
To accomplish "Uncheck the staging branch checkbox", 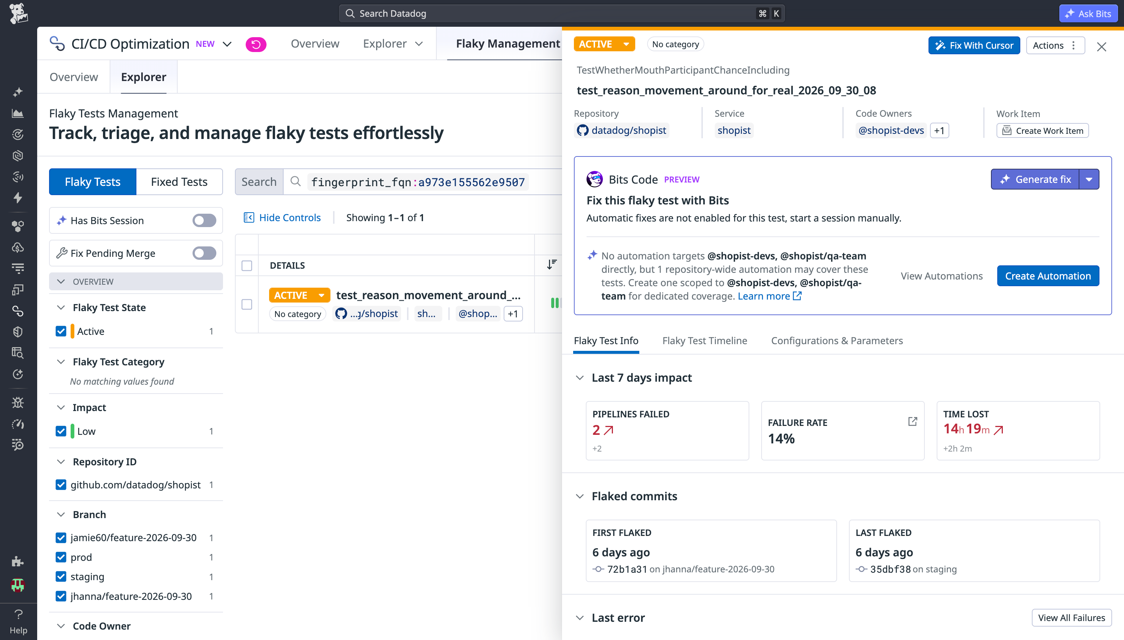I will 61,576.
